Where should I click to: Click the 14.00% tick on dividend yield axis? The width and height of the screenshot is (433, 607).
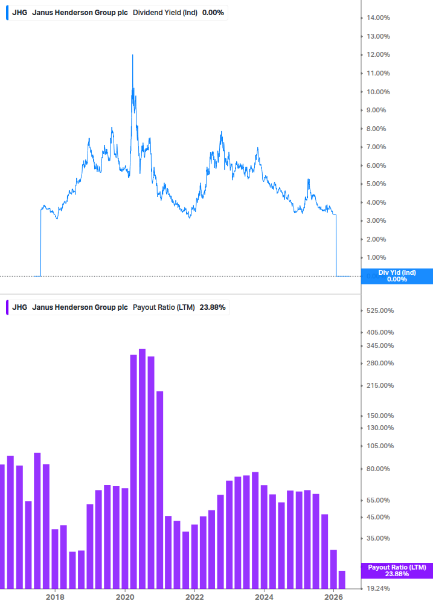tap(378, 18)
